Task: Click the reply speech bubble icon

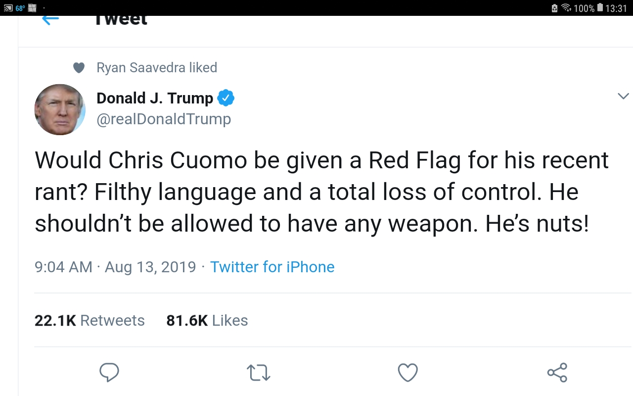Action: [x=109, y=372]
